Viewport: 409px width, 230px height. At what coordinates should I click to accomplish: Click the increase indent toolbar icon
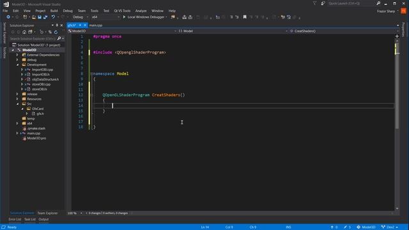click(x=237, y=17)
